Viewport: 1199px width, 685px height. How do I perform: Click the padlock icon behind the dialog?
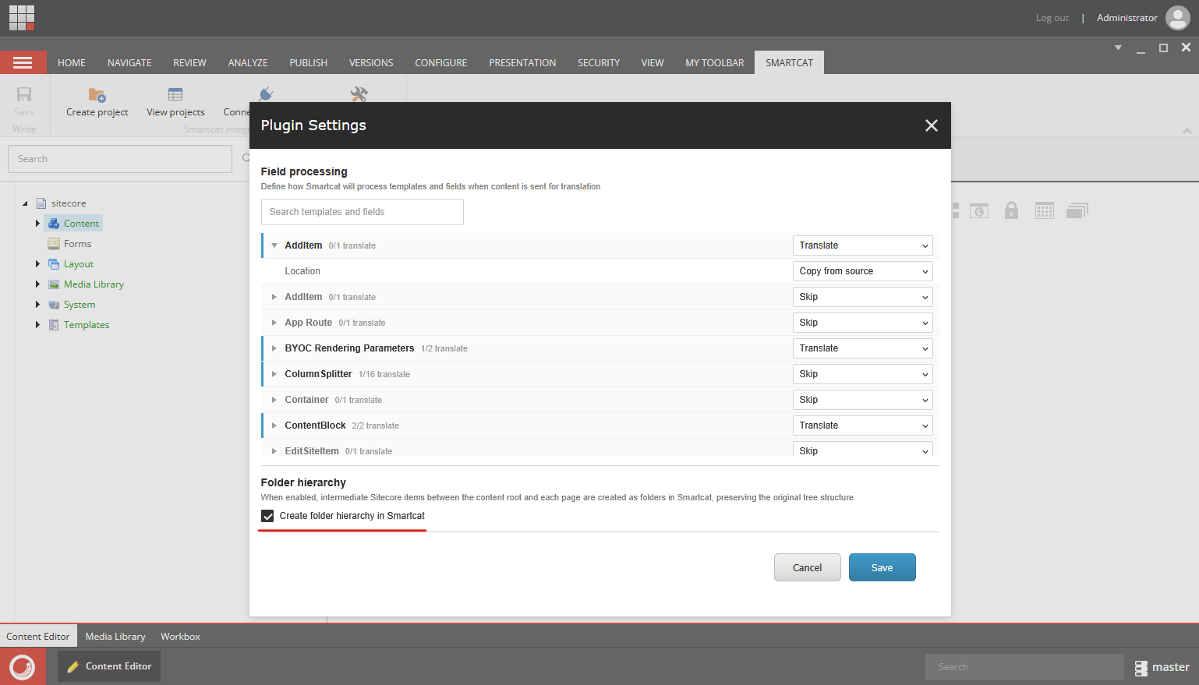1011,210
